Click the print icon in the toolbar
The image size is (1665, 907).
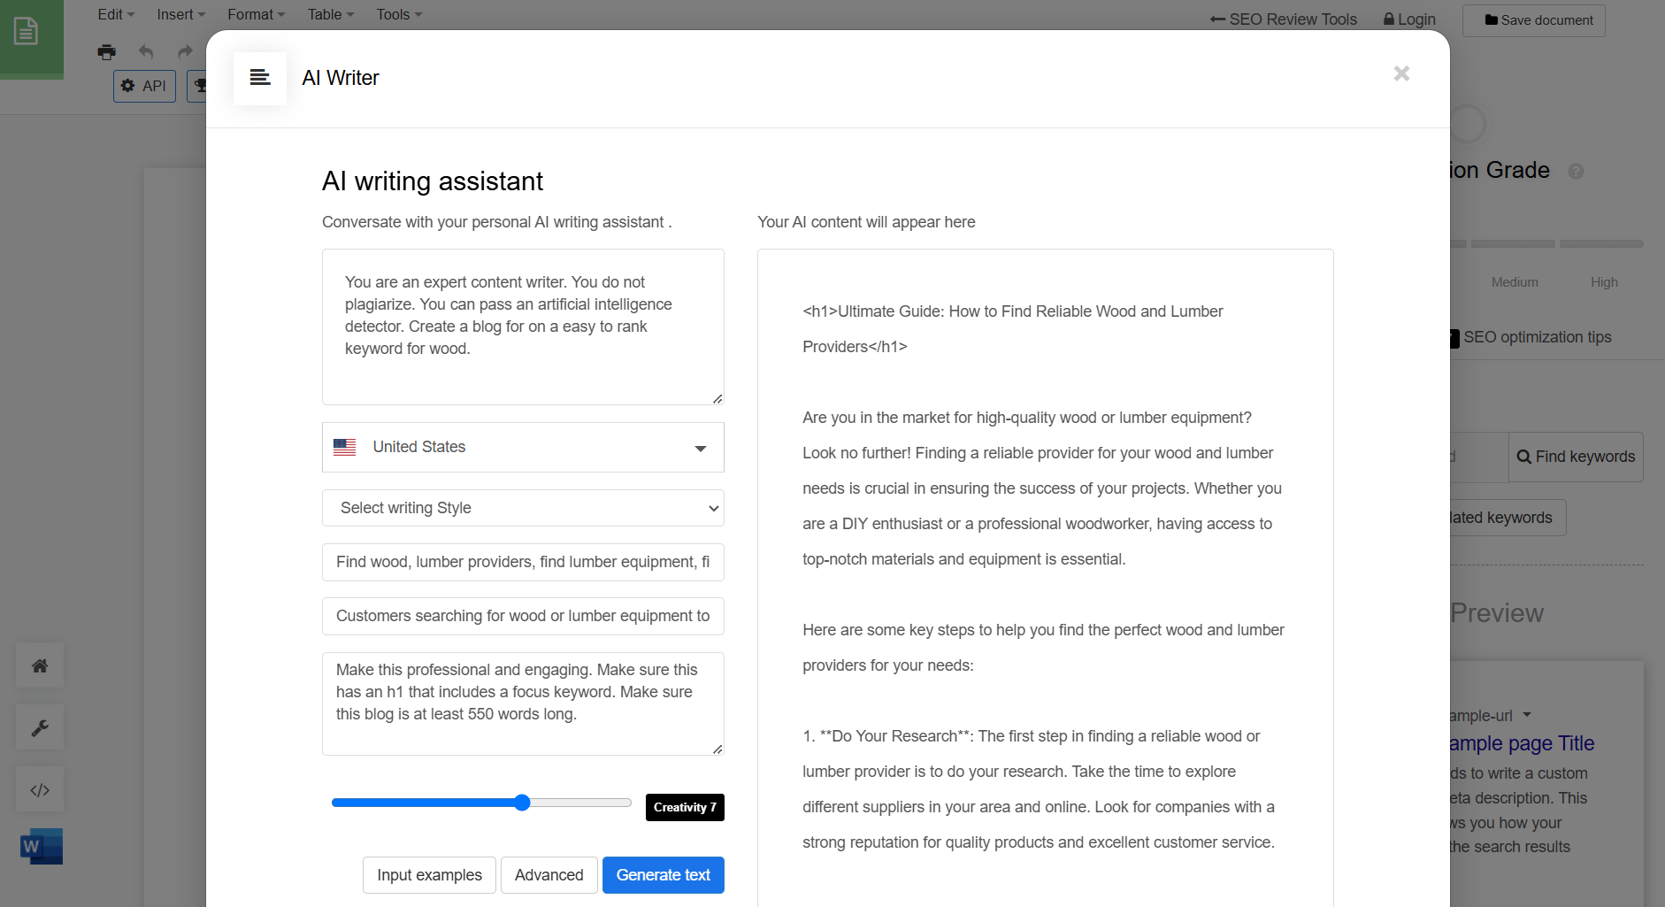coord(106,52)
